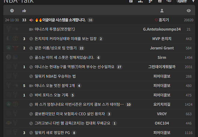Open post 야니스의 투쟁심(쪼잔함?;)
198x137 pixels.
click(x=55, y=29)
